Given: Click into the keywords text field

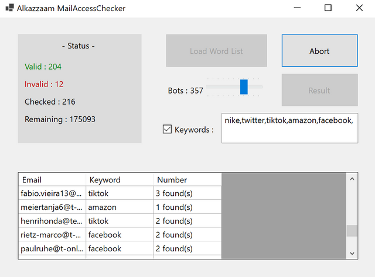Looking at the screenshot, I should coord(289,128).
